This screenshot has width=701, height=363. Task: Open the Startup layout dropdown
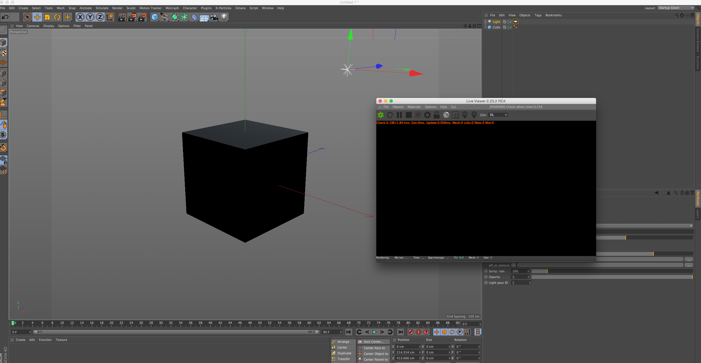coord(676,8)
